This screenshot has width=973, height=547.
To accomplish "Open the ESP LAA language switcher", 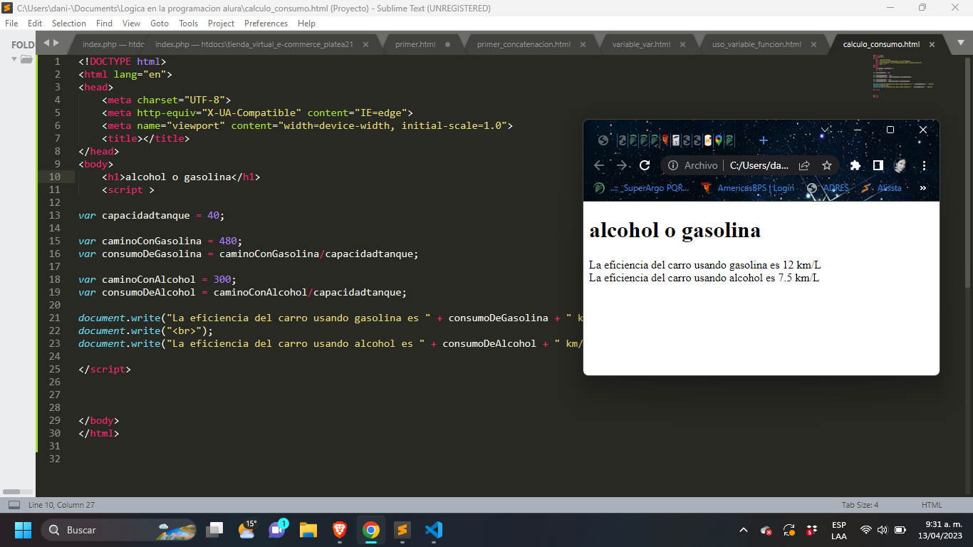I will coord(839,530).
